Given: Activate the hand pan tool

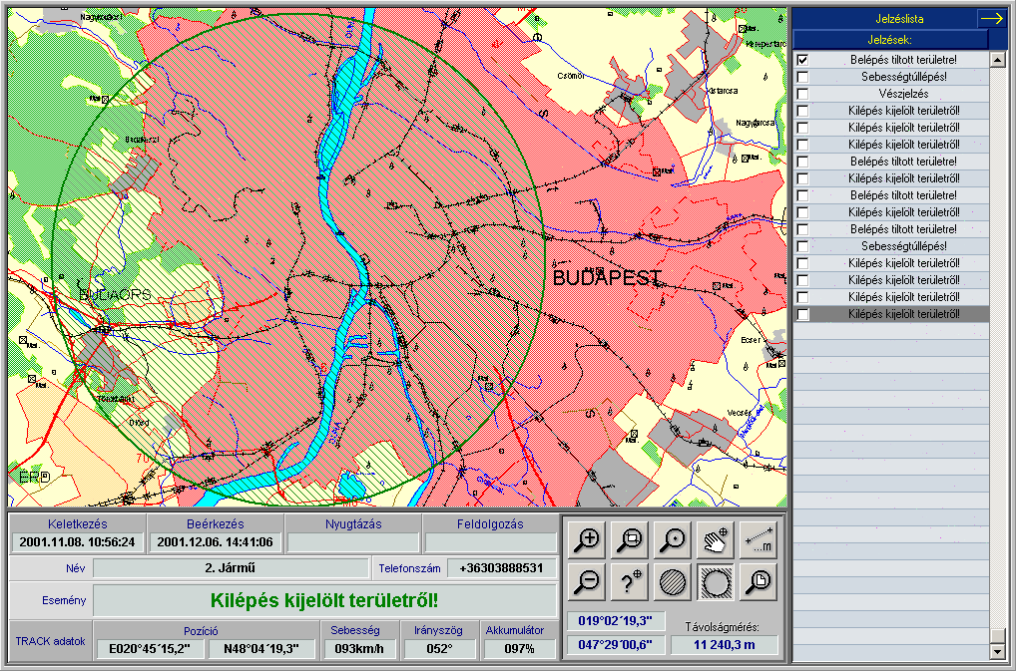Looking at the screenshot, I should 716,540.
